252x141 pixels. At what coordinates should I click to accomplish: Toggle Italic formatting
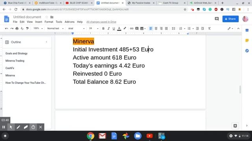(x=109, y=29)
